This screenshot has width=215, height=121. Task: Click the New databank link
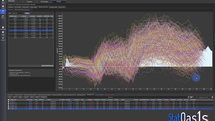(100, 95)
